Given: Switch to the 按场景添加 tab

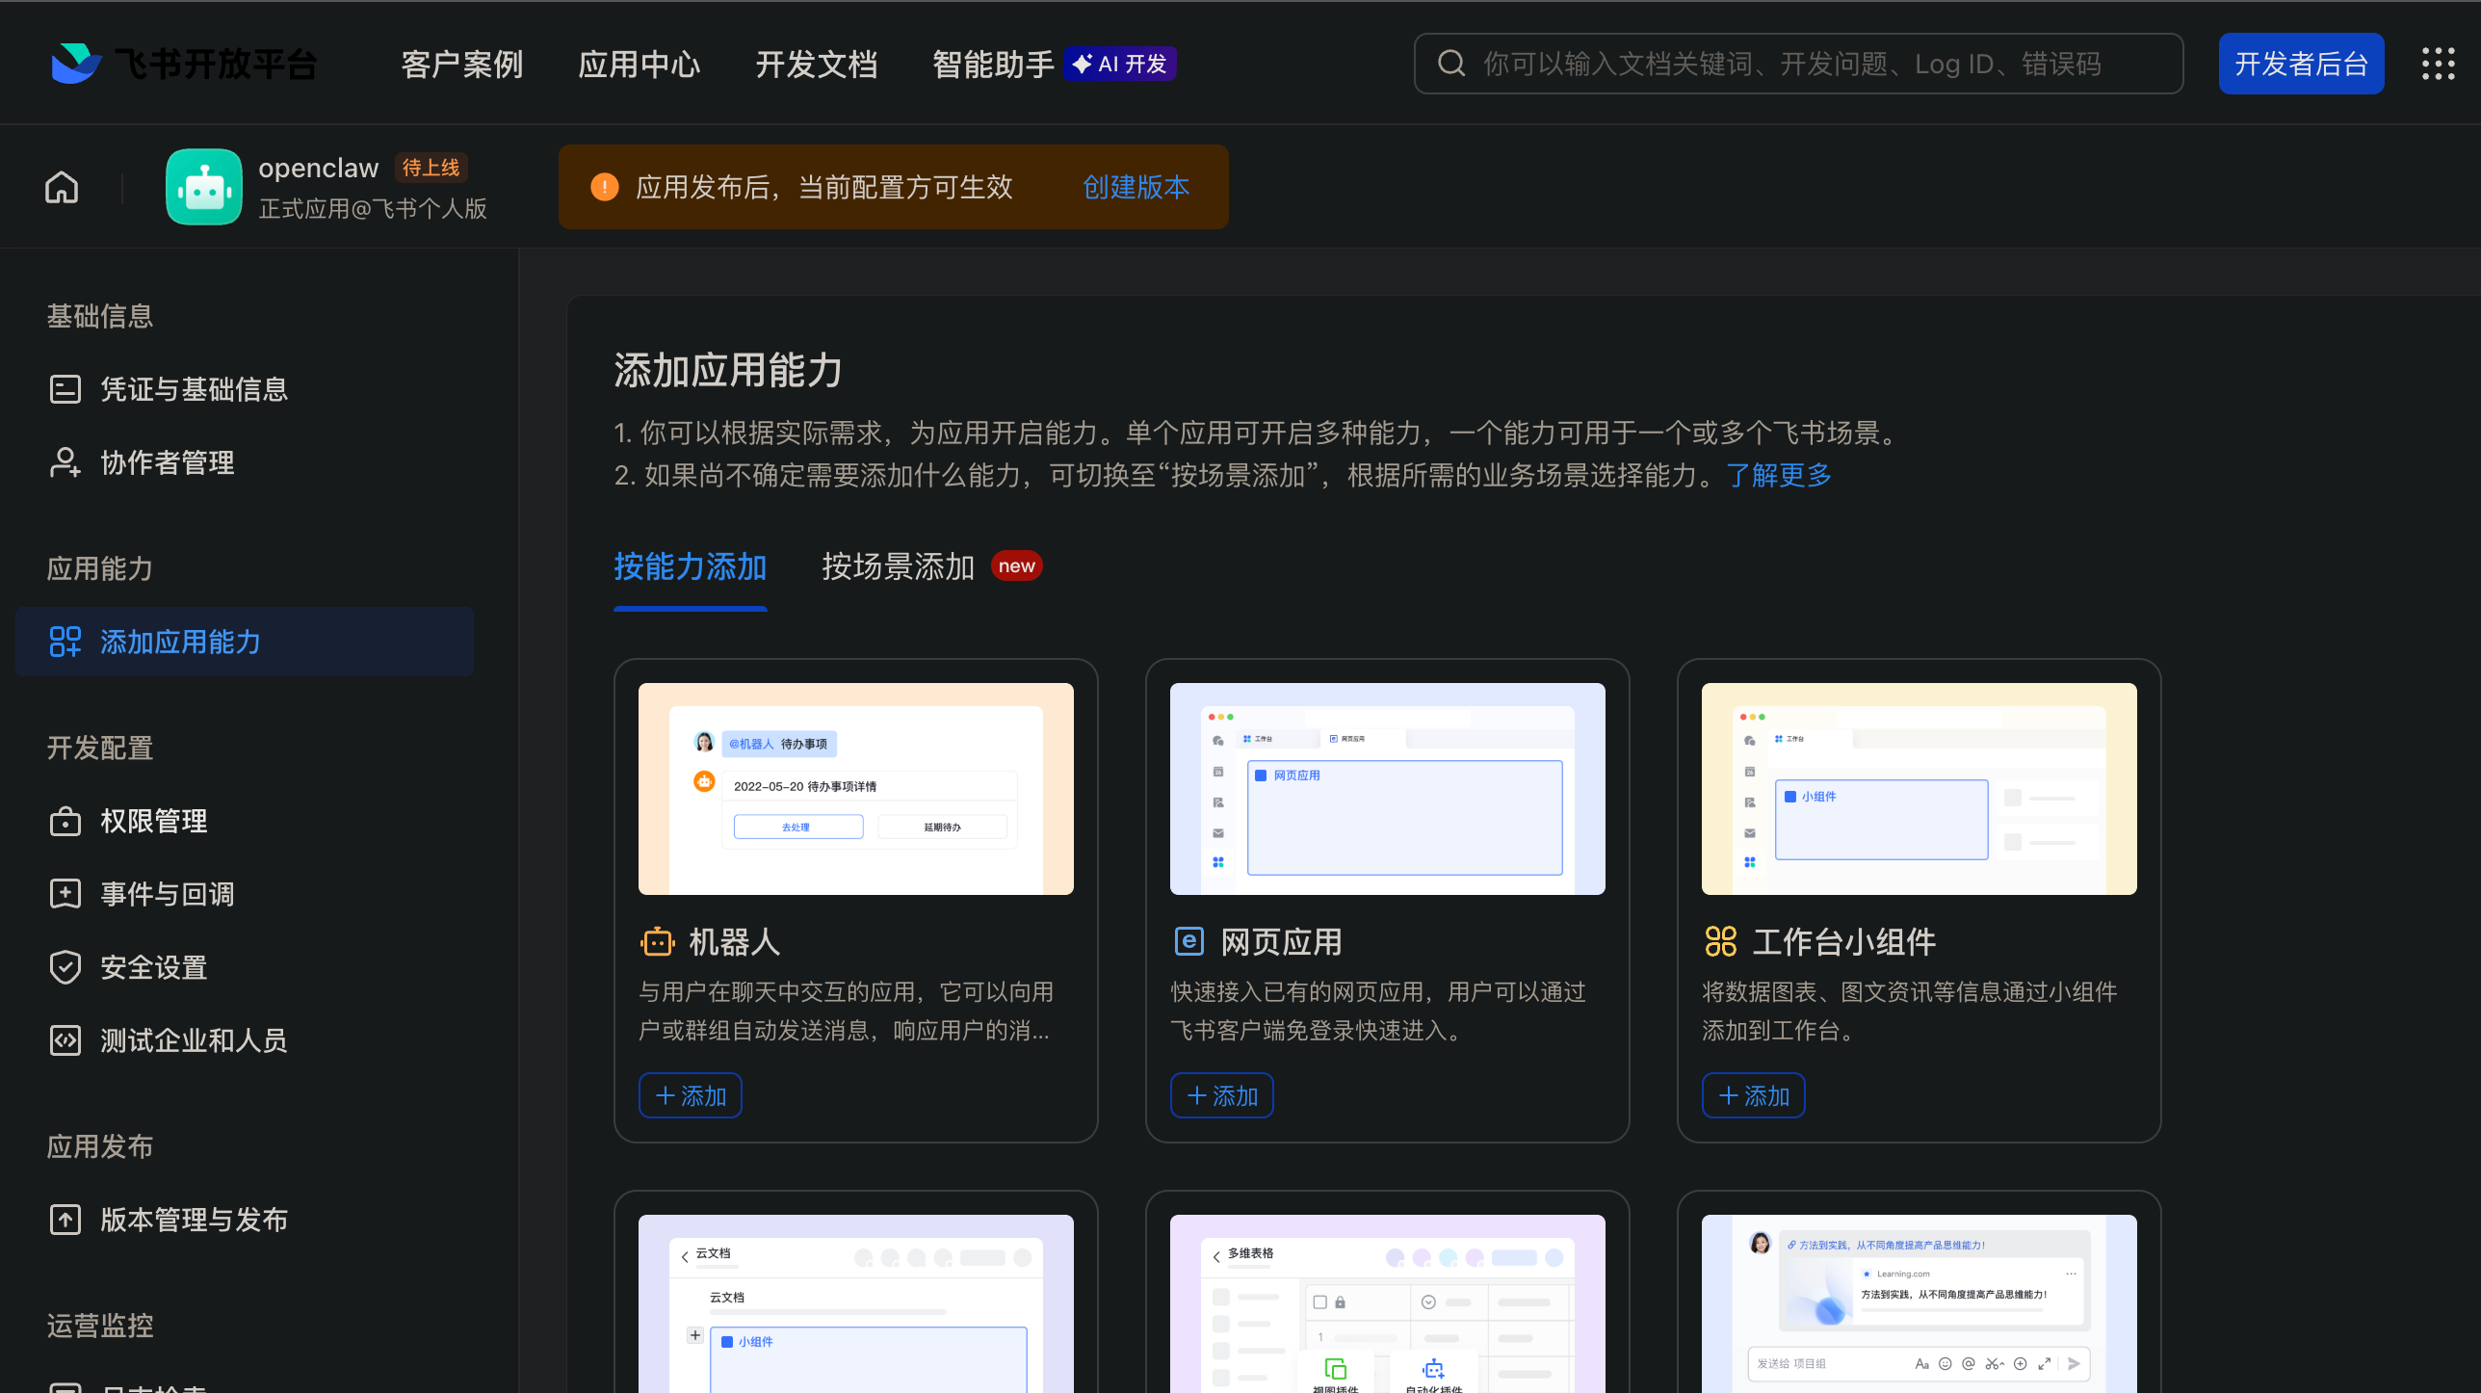Looking at the screenshot, I should pyautogui.click(x=899, y=566).
